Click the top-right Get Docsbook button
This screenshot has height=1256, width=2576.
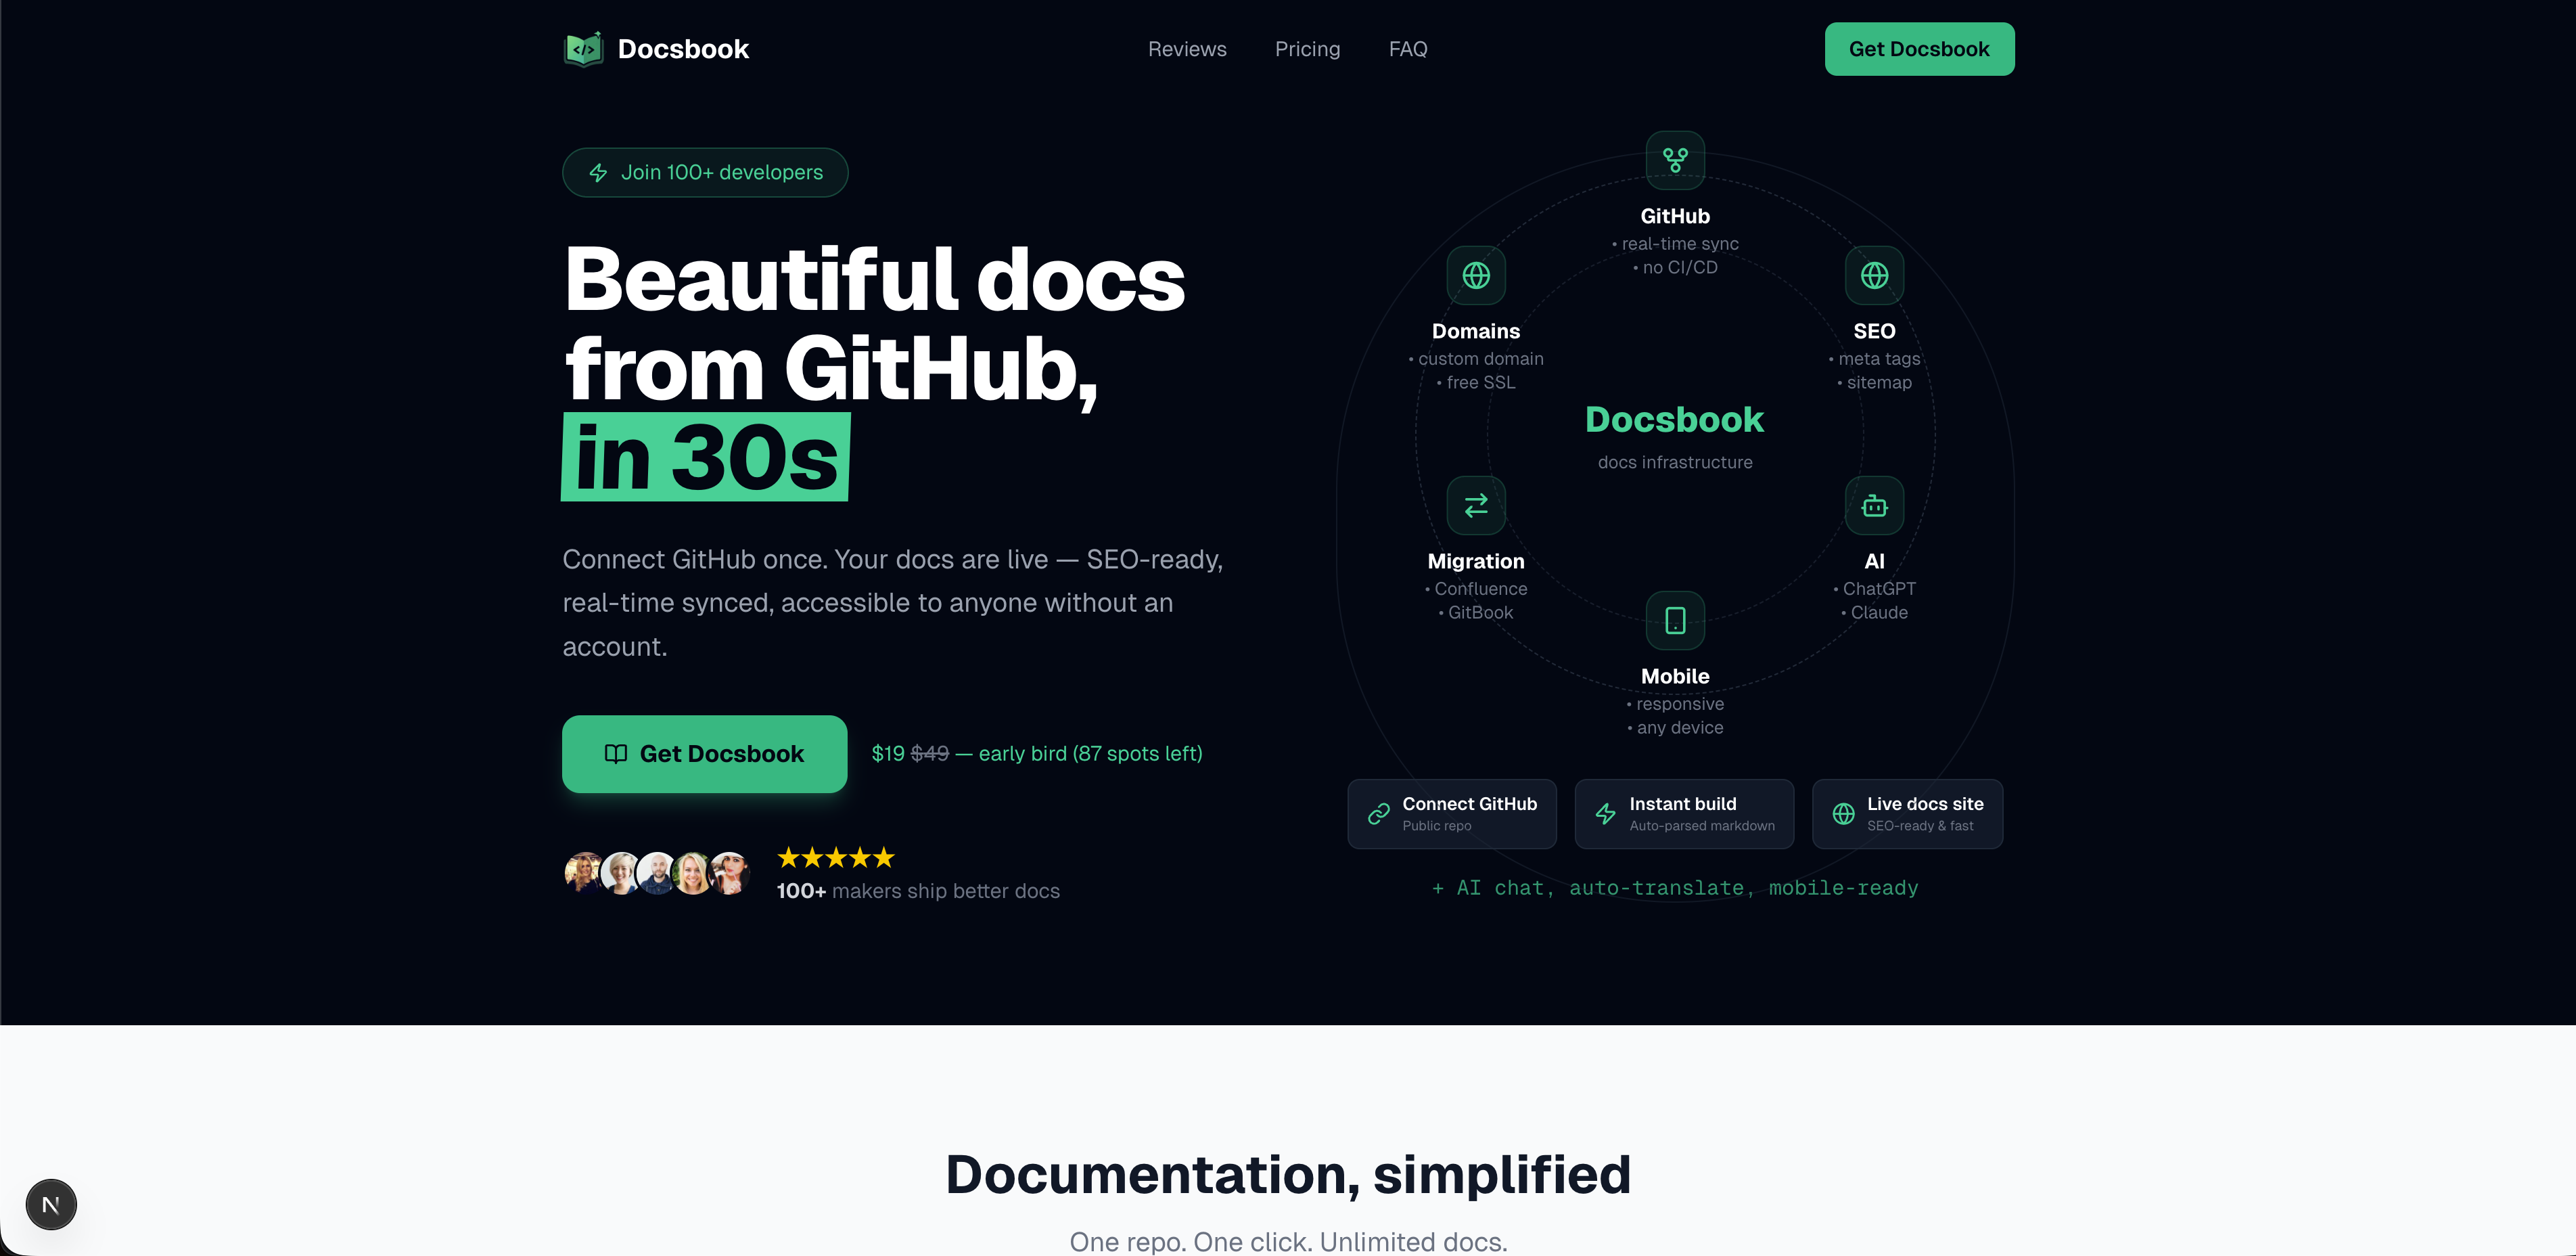[x=1918, y=48]
